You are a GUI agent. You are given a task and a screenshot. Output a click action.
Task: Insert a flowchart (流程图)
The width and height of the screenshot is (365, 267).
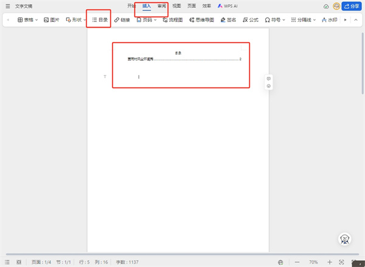click(173, 20)
